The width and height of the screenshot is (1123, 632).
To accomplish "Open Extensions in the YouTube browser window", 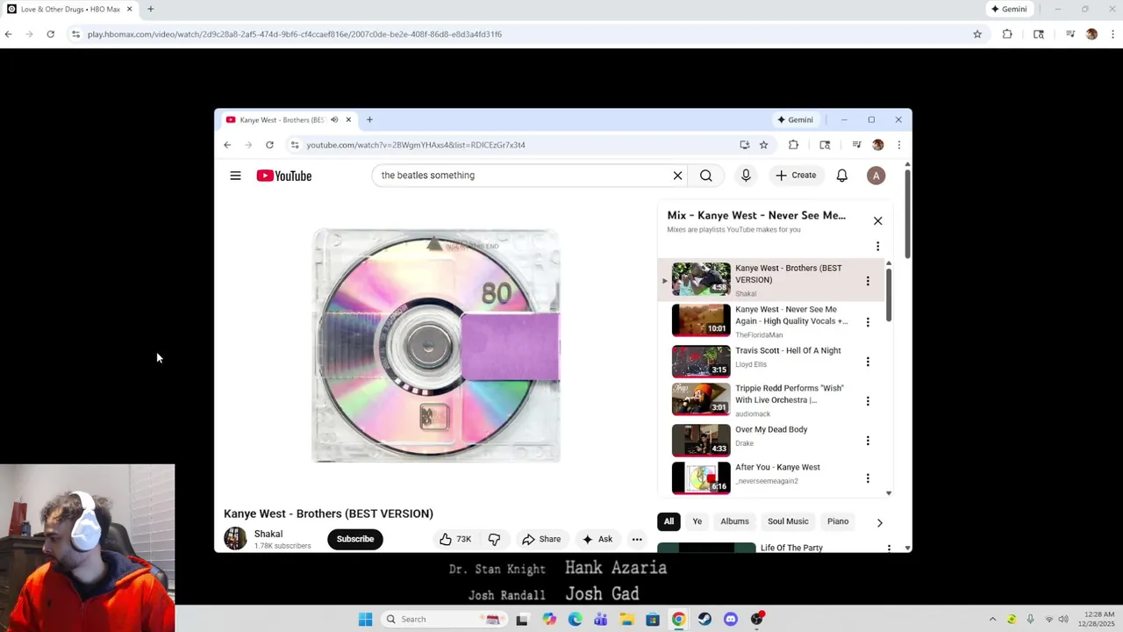I will pyautogui.click(x=793, y=145).
